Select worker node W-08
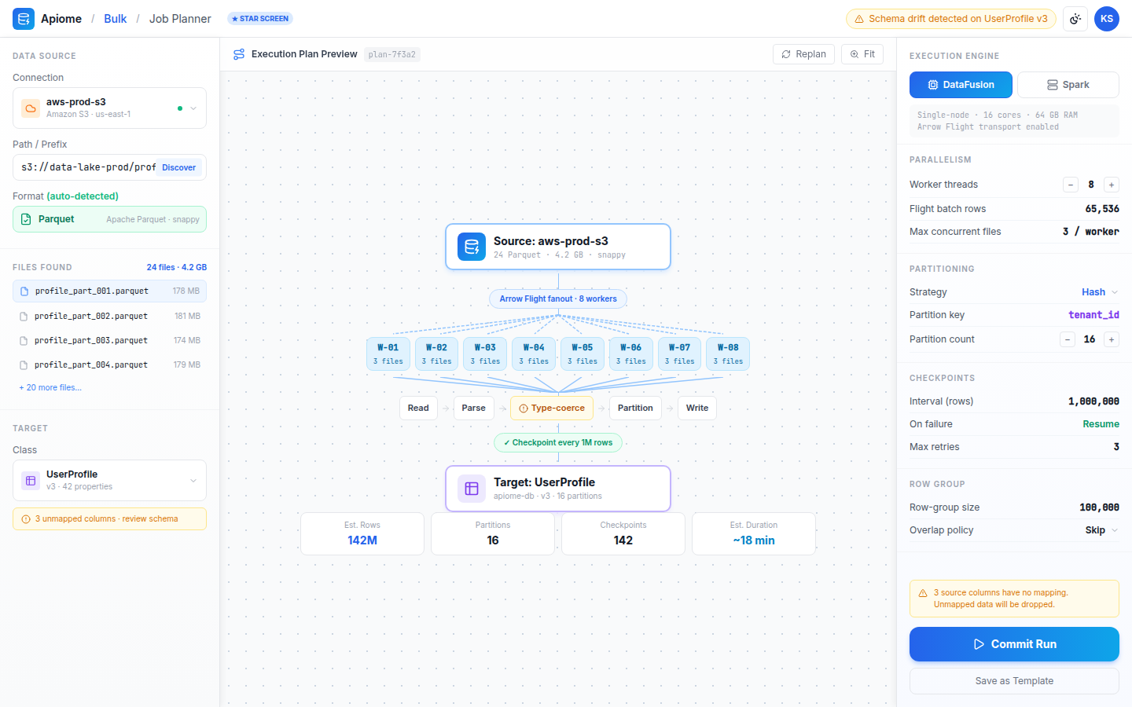This screenshot has height=707, width=1132. 728,353
